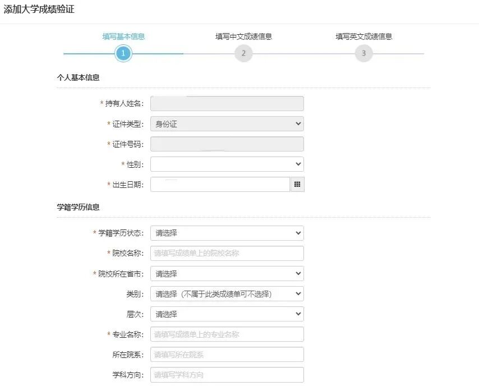
Task: Open the 院校所在省市 dropdown
Action: pyautogui.click(x=227, y=274)
